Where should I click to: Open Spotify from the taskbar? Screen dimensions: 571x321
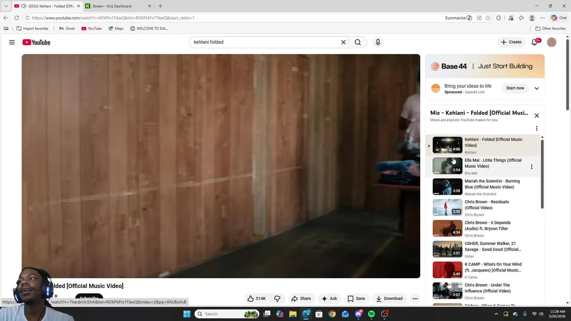point(371,314)
